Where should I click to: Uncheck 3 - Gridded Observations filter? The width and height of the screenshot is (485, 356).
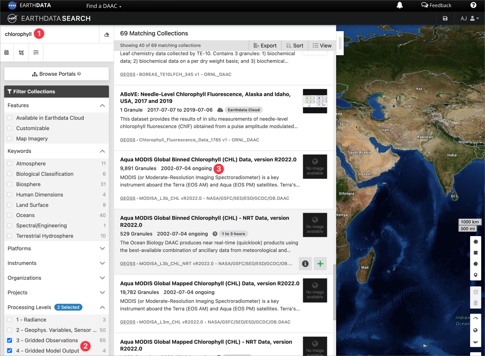pyautogui.click(x=10, y=340)
